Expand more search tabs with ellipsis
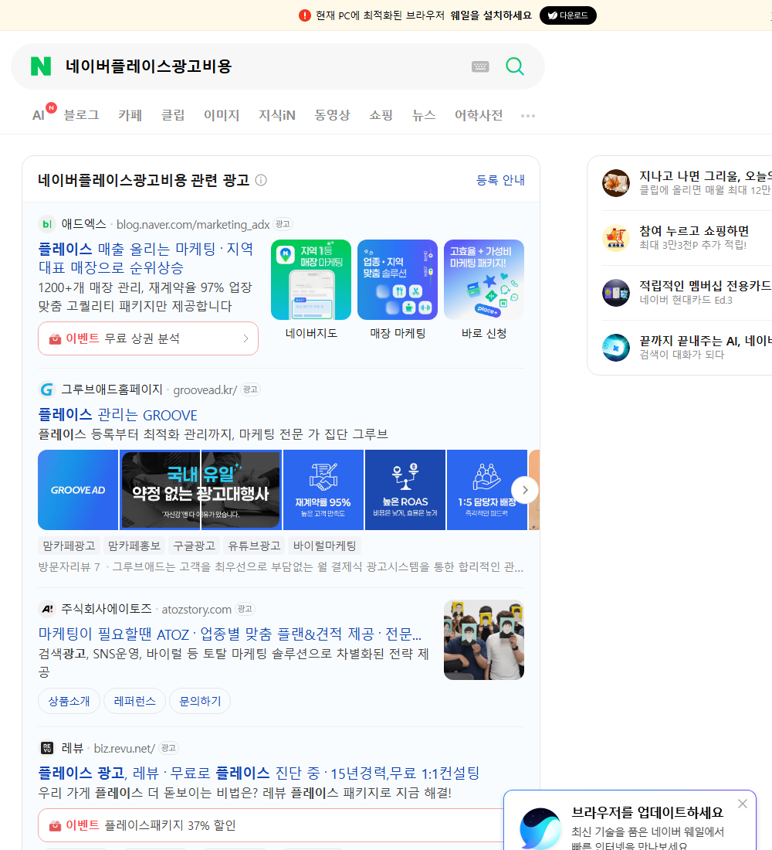The image size is (772, 850). pos(528,115)
